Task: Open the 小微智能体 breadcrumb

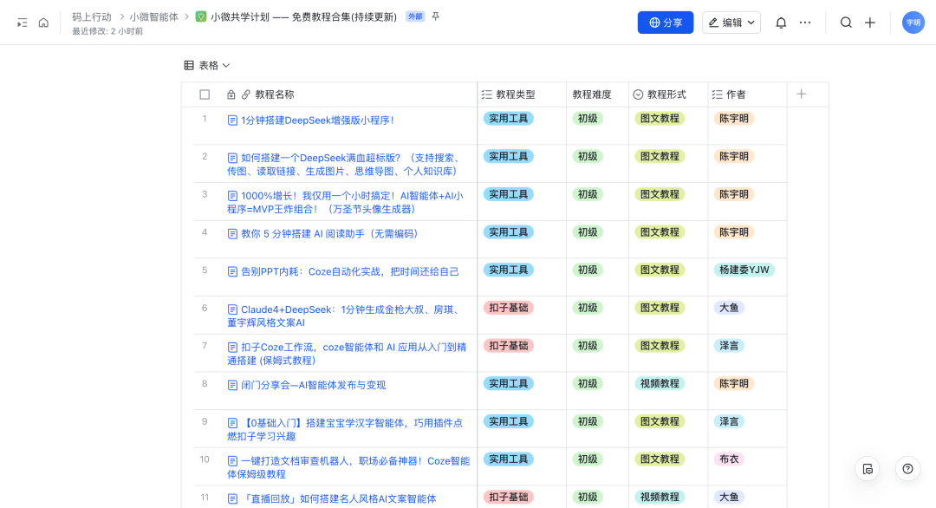Action: click(x=154, y=16)
